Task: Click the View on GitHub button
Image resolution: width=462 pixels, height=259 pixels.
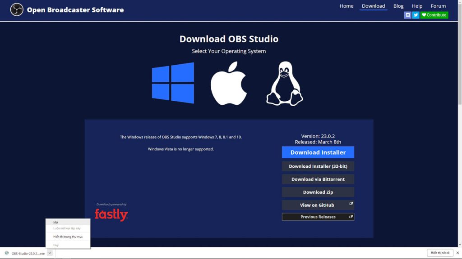Action: pos(318,205)
